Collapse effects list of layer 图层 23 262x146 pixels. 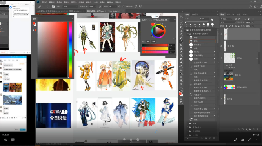pyautogui.click(x=259, y=58)
